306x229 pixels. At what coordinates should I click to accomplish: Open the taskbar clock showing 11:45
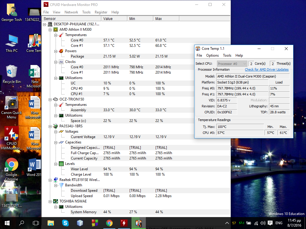click(294, 223)
